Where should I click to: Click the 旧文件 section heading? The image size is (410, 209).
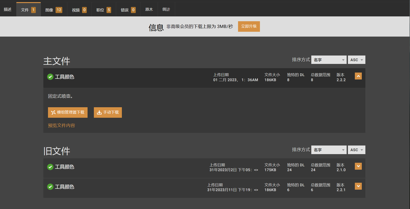(57, 151)
